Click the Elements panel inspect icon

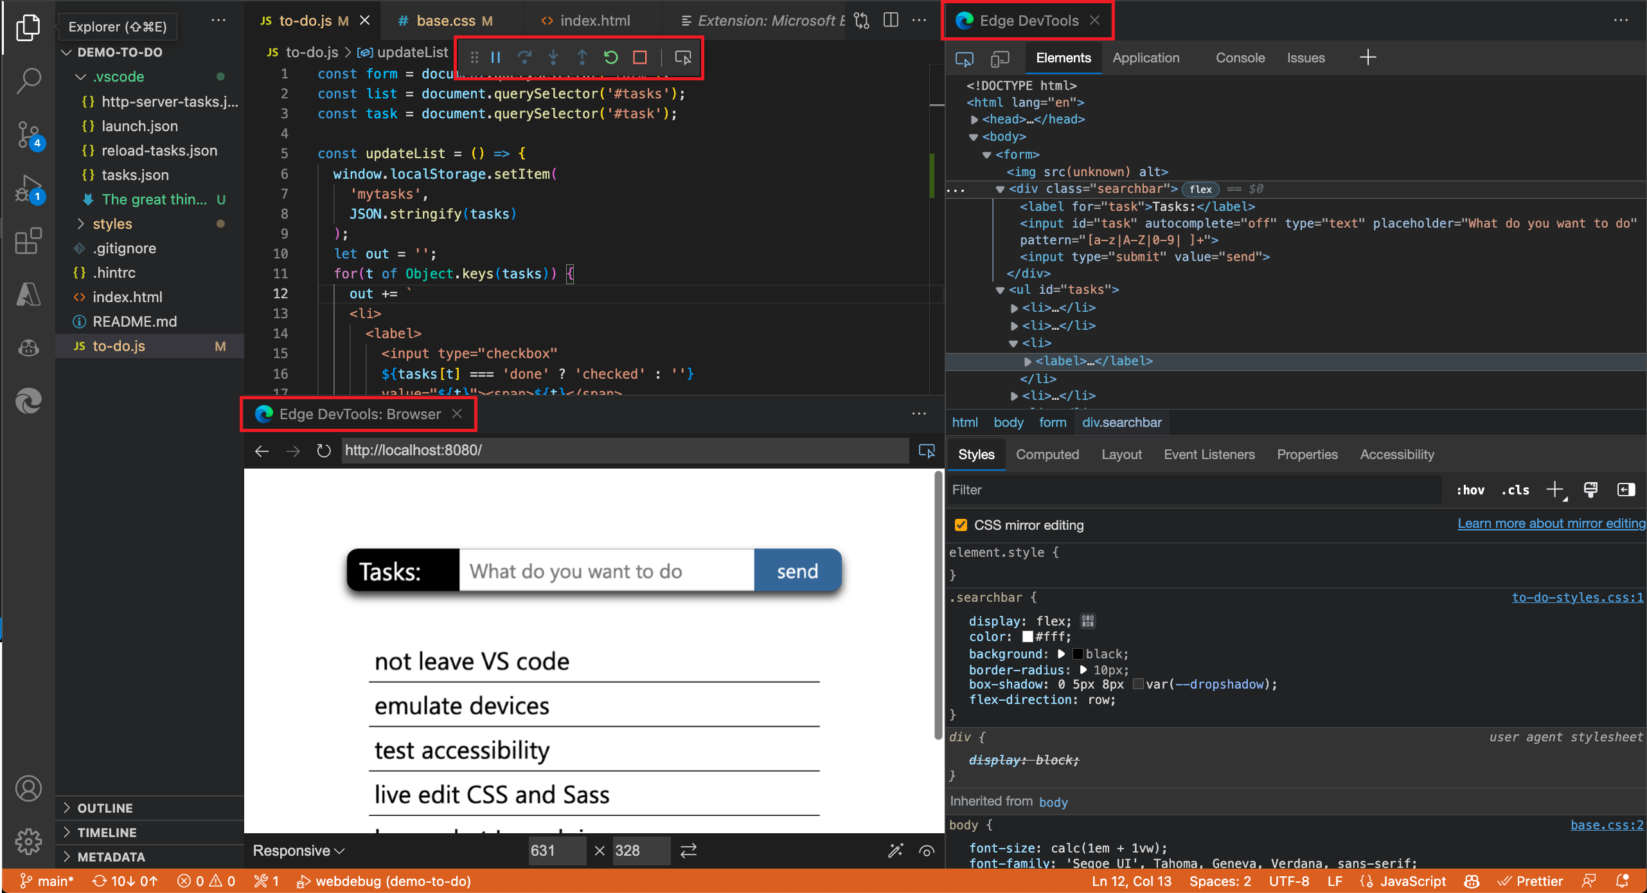965,59
